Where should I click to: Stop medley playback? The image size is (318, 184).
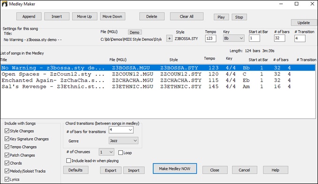click(239, 17)
